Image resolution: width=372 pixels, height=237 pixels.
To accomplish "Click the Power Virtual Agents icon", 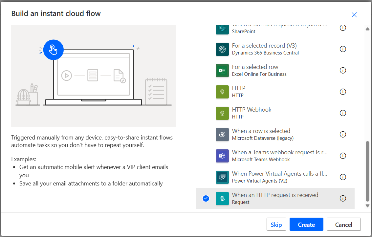I will click(222, 177).
